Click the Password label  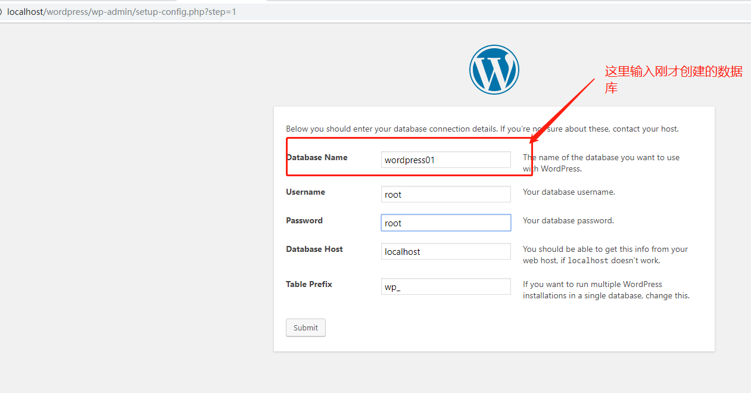point(304,220)
